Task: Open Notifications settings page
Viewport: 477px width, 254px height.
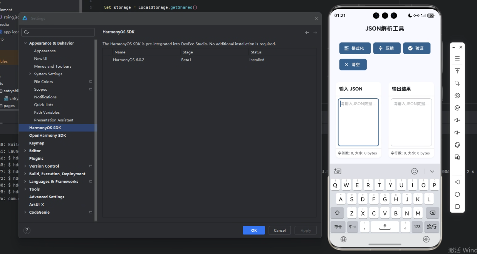Action: point(45,97)
